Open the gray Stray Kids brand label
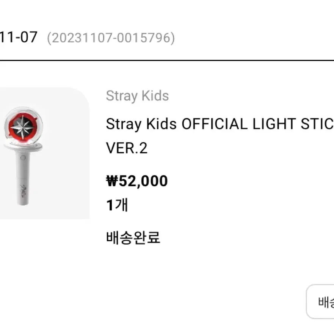The width and height of the screenshot is (334, 334). (x=137, y=96)
